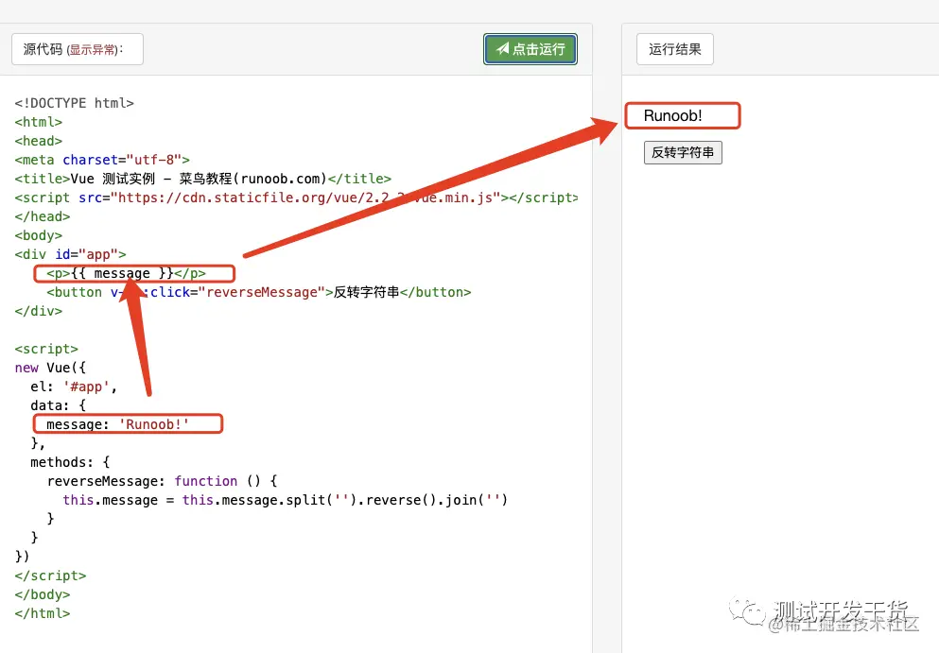This screenshot has width=939, height=653.
Task: Click the 显示异常 show errors link
Action: [x=93, y=50]
